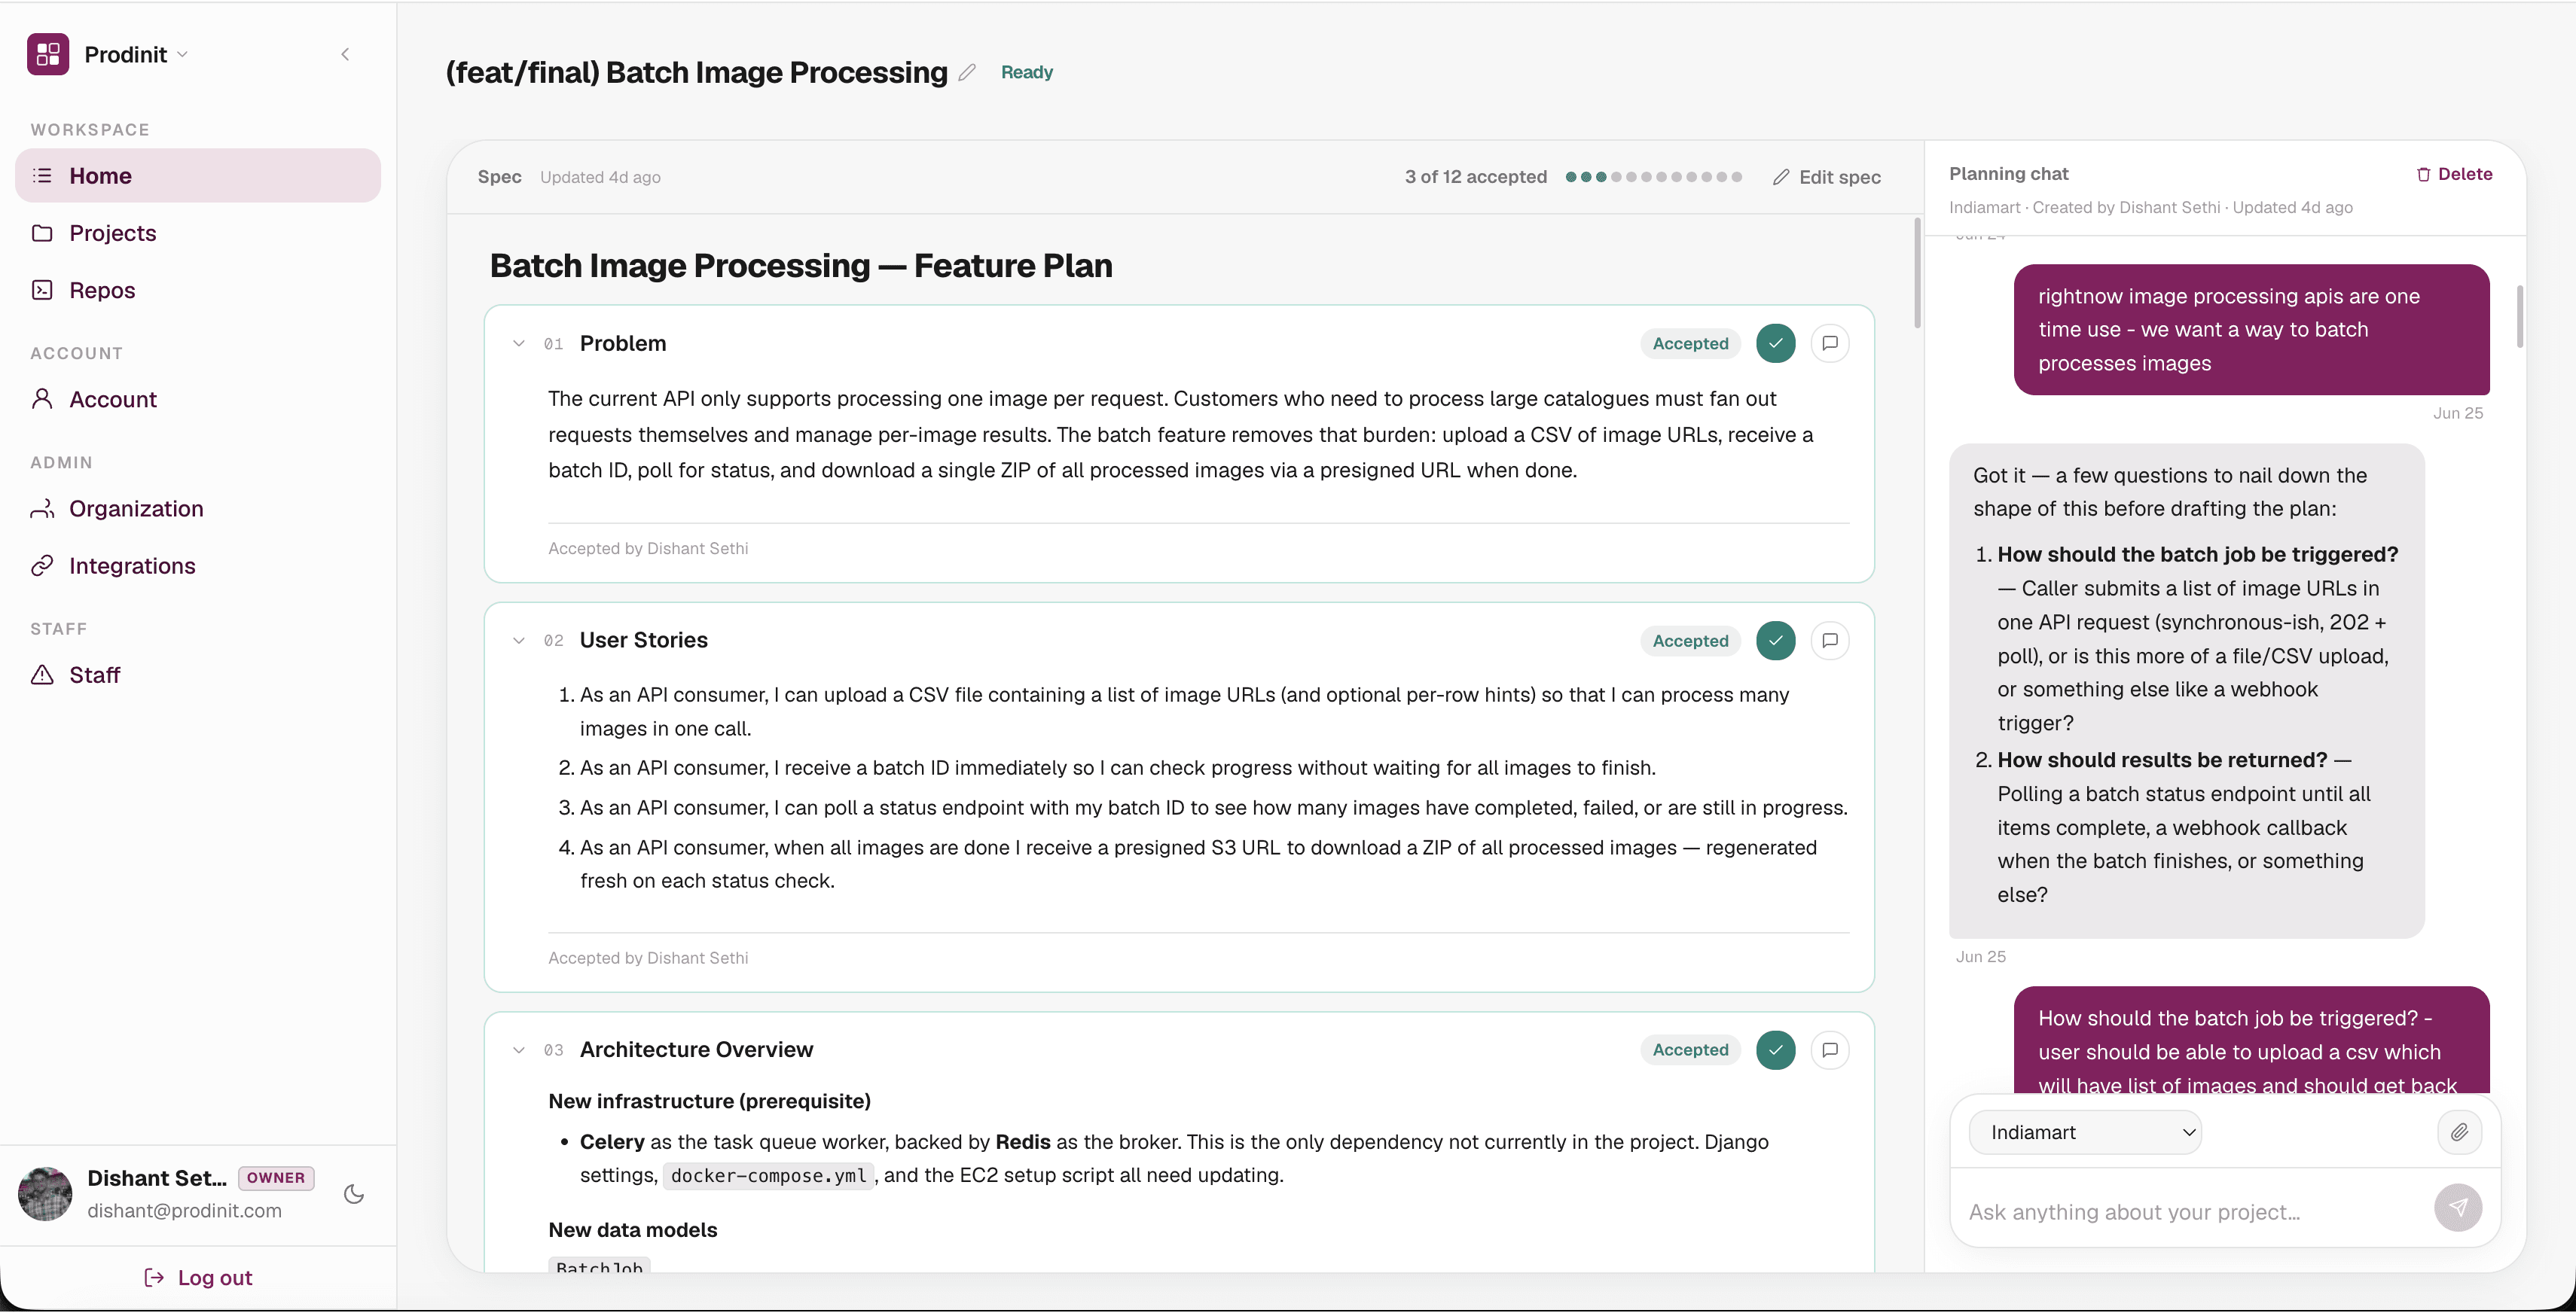The image size is (2576, 1313).
Task: Open comments on the User Stories section
Action: (x=1830, y=641)
